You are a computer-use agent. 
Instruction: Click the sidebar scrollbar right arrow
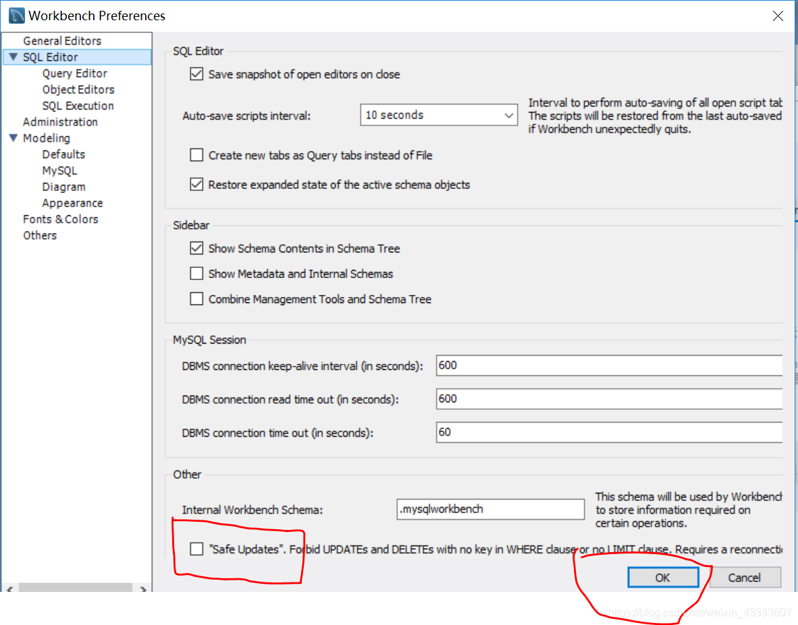pyautogui.click(x=144, y=589)
